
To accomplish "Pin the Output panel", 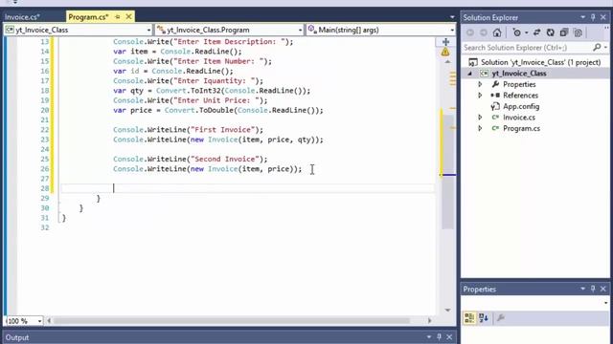I will 439,337.
